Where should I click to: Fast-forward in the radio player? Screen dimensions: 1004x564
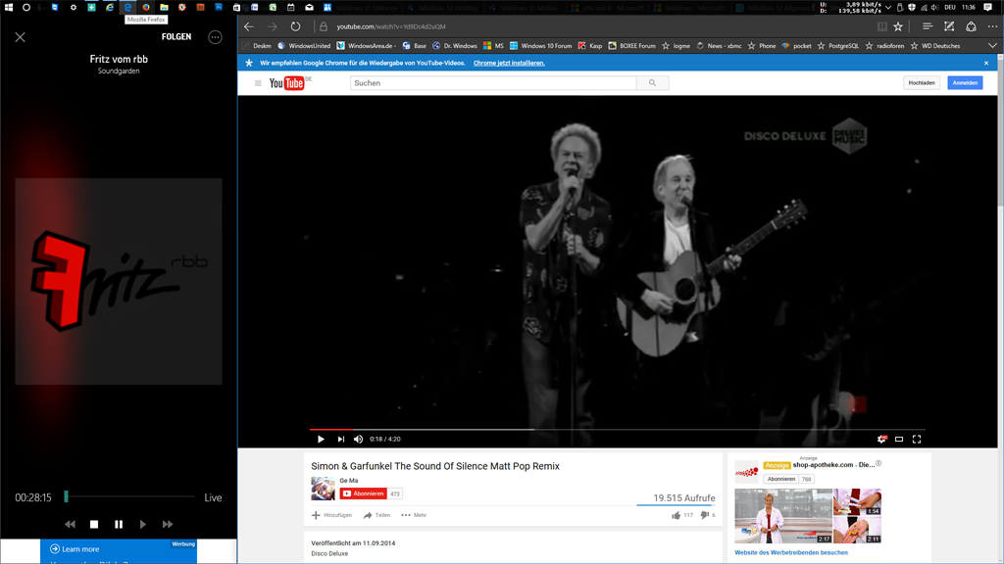[x=167, y=525]
